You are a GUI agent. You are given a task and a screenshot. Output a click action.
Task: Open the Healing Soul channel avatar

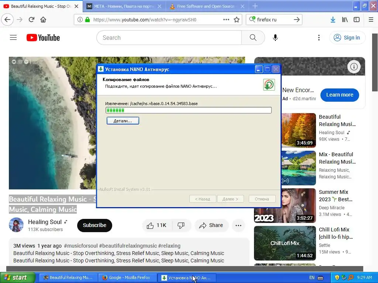[x=16, y=225]
